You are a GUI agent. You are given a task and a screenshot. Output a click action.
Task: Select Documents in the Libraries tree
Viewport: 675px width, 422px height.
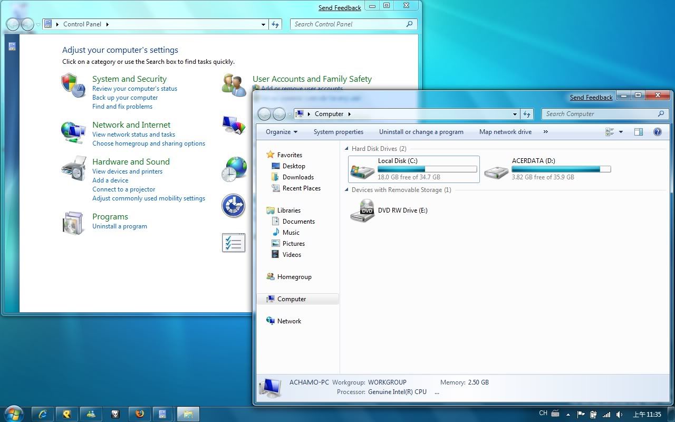tap(298, 222)
